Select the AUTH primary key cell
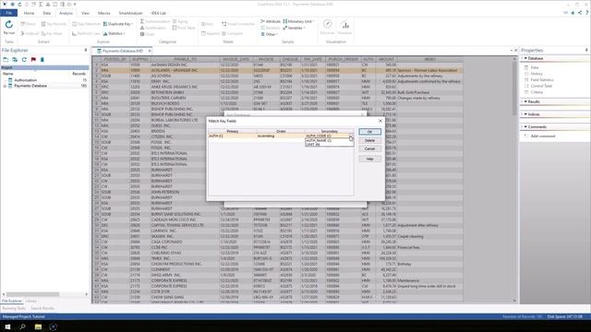The height and width of the screenshot is (332, 591). (232, 136)
